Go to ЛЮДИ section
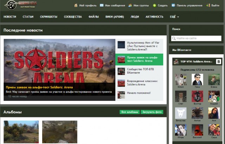The width and height of the screenshot is (225, 144). coord(135,17)
